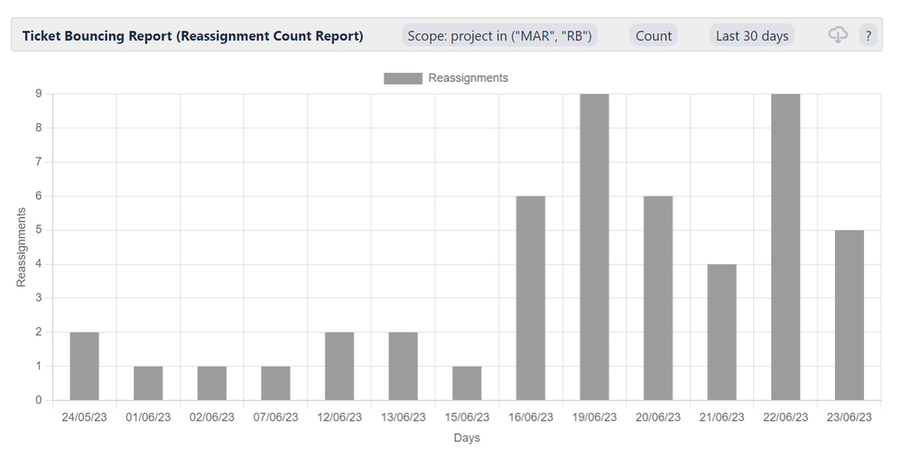Click the report title text
This screenshot has width=902, height=474.
(x=192, y=35)
